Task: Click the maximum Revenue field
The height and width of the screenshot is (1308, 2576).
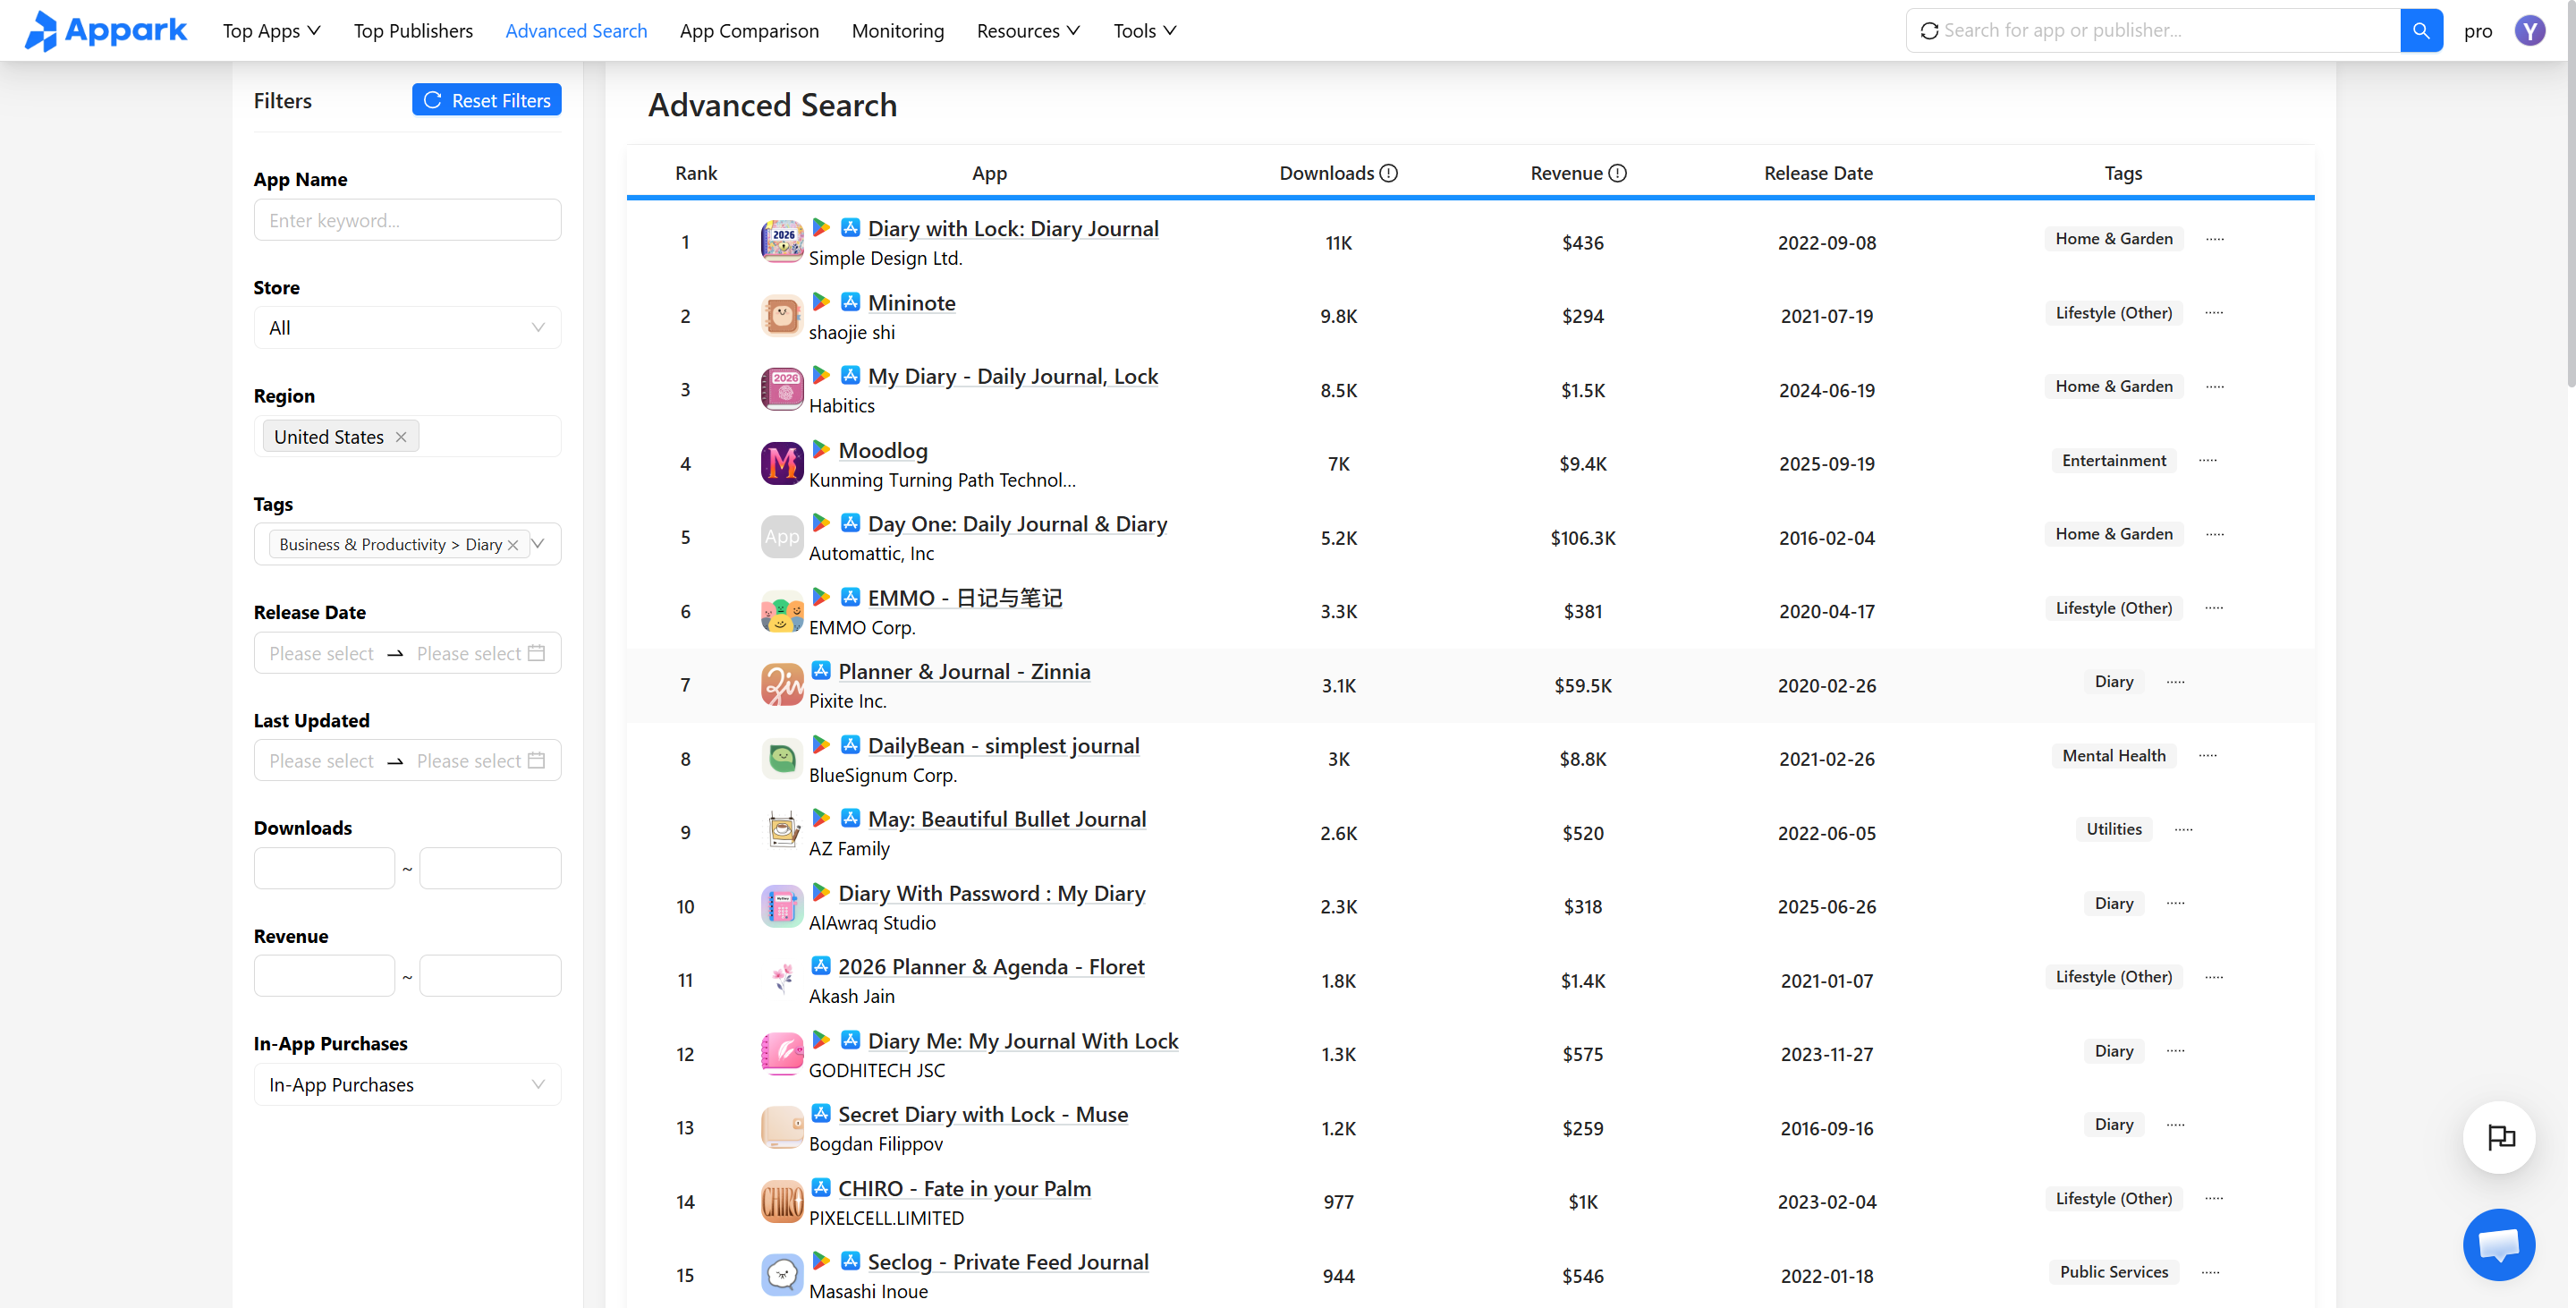Action: coord(490,976)
